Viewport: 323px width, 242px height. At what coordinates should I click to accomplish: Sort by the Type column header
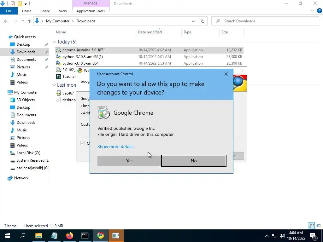pyautogui.click(x=187, y=32)
